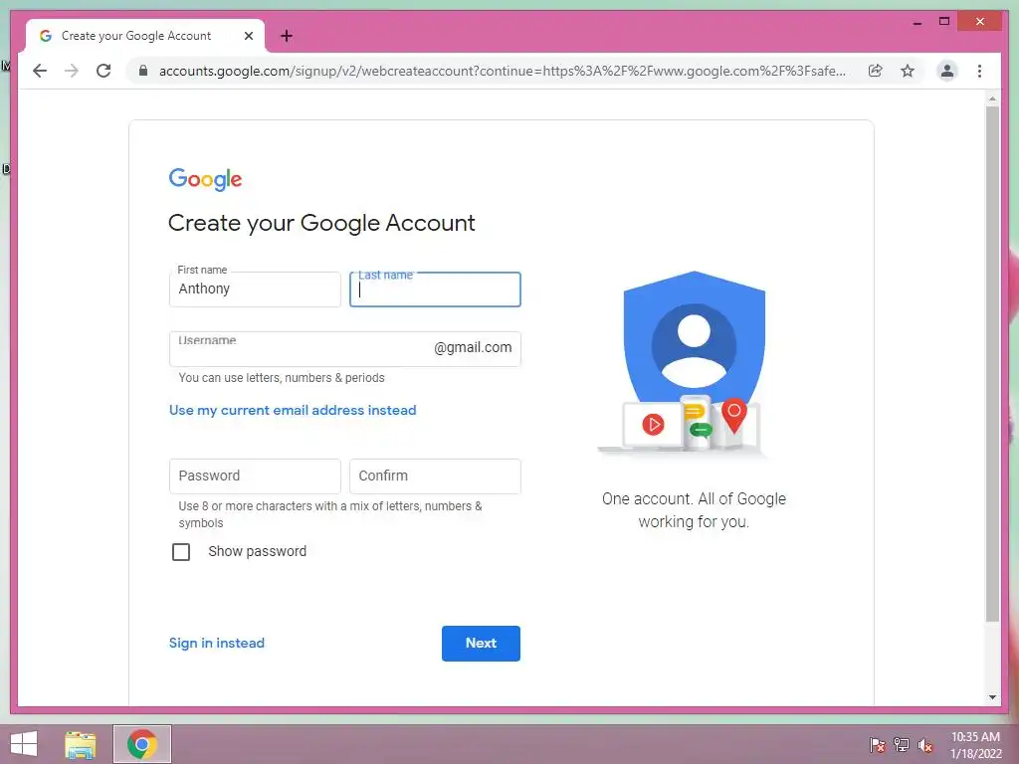Select the Create your Google Account tab
This screenshot has height=764, width=1019.
(145, 36)
